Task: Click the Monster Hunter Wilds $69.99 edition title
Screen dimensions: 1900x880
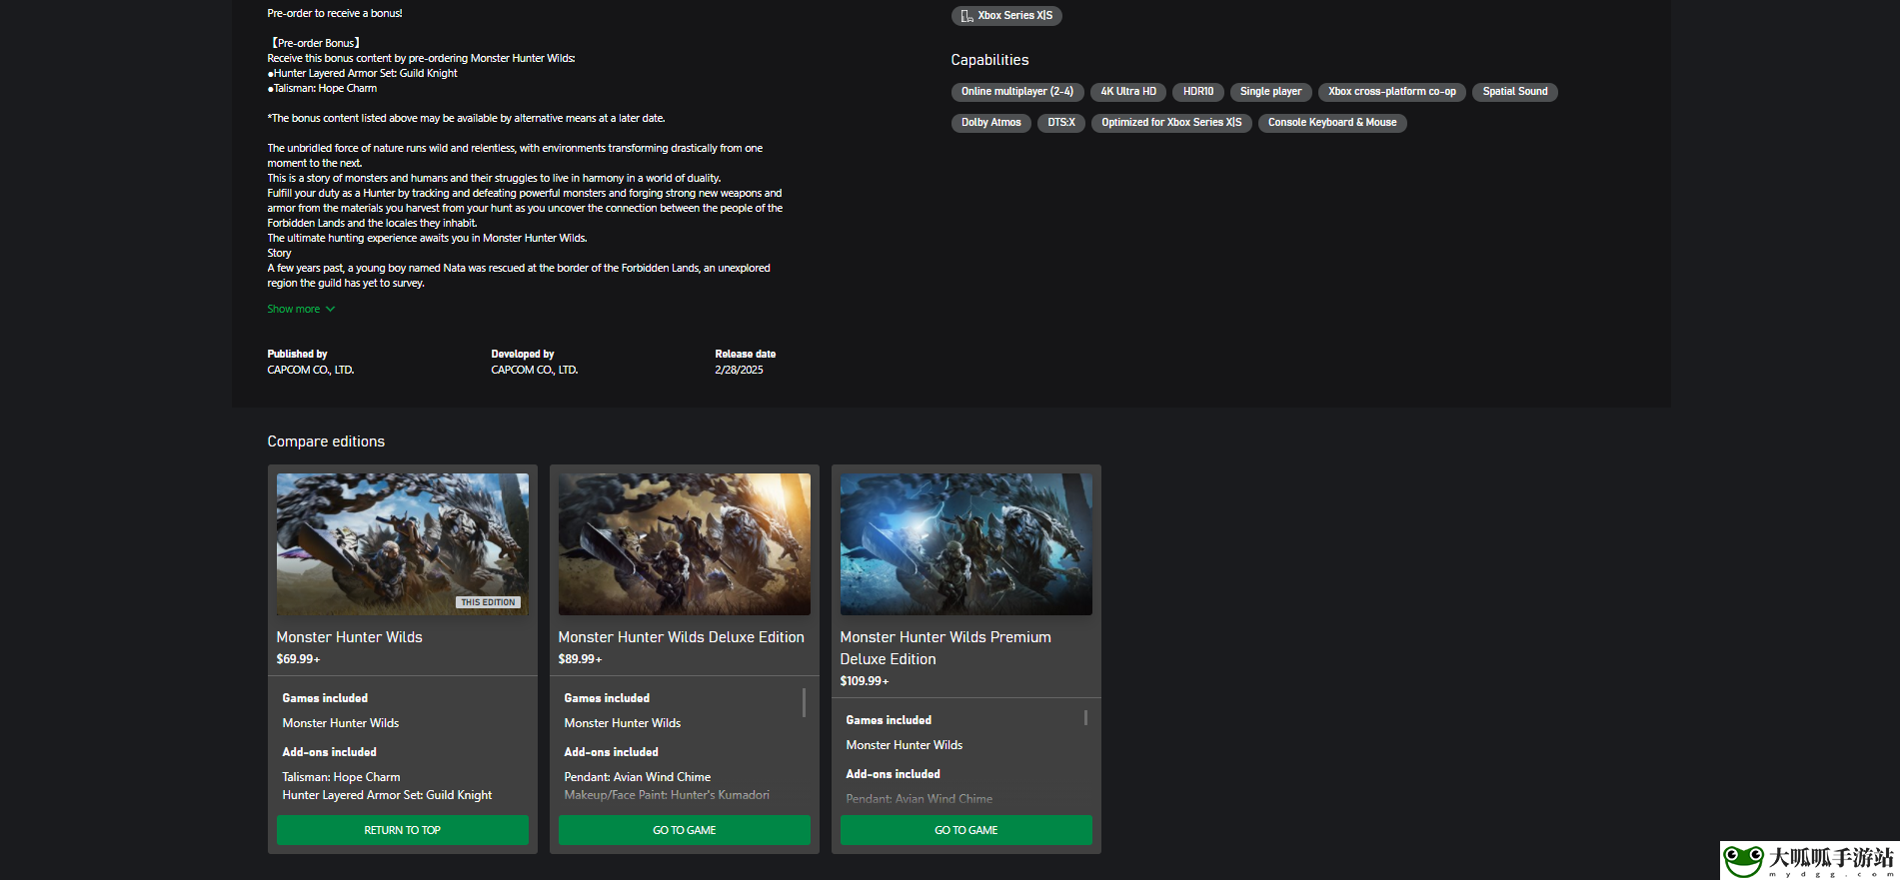Action: tap(350, 637)
